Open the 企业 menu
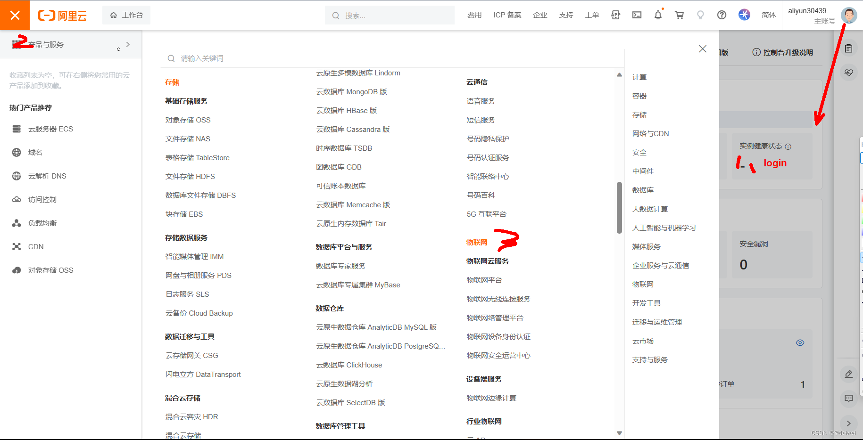The image size is (863, 440). 540,15
